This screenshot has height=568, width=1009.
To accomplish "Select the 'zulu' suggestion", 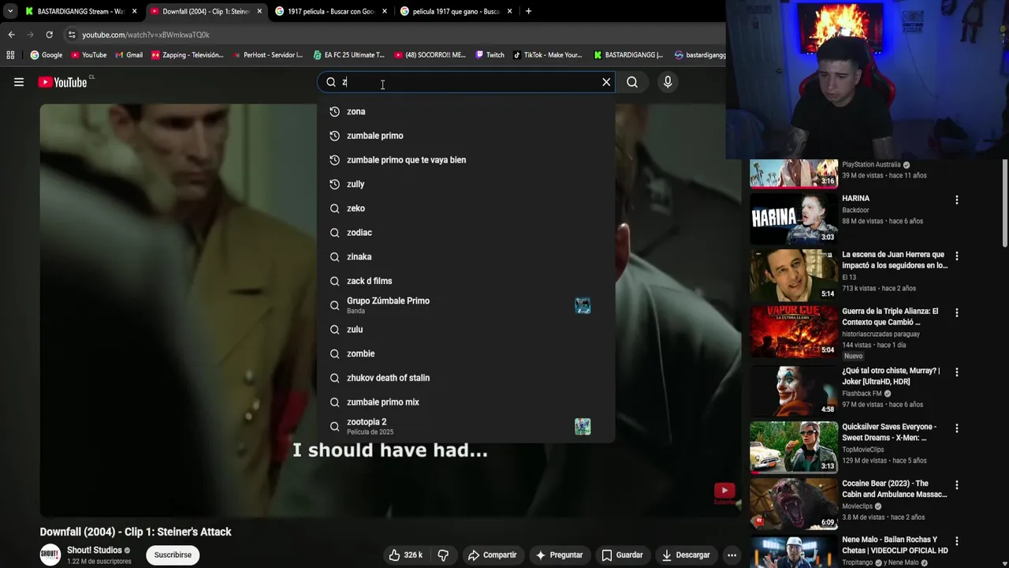I will point(466,329).
